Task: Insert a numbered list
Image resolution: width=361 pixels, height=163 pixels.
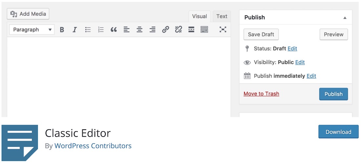Action: click(101, 30)
